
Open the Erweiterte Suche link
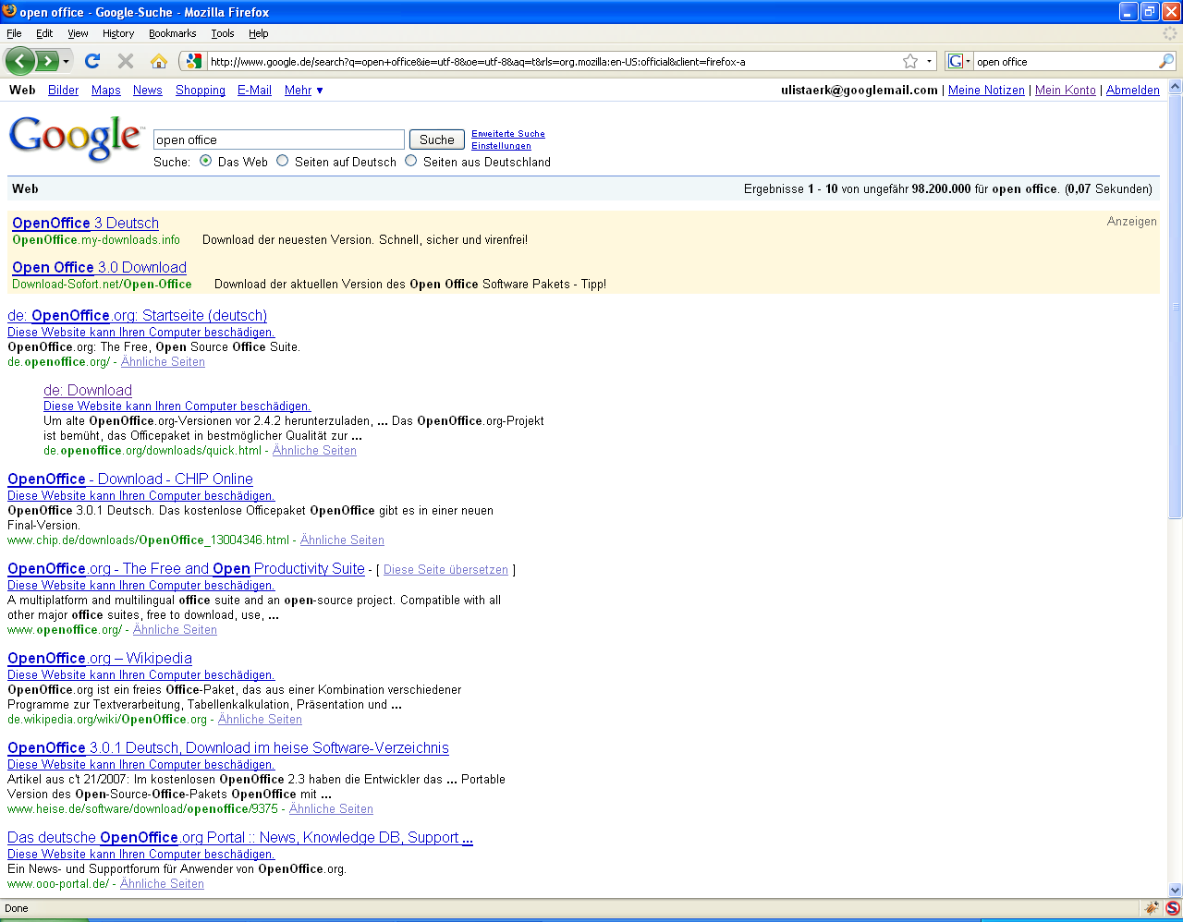[x=508, y=134]
